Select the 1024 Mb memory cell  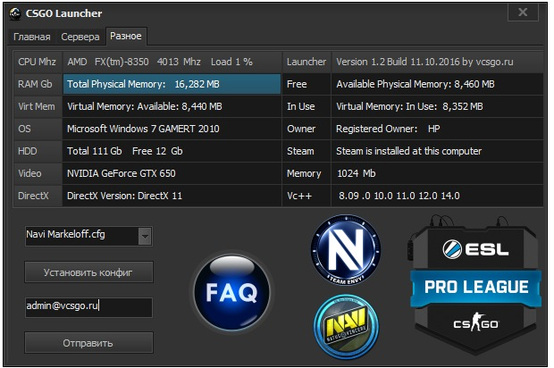(437, 173)
